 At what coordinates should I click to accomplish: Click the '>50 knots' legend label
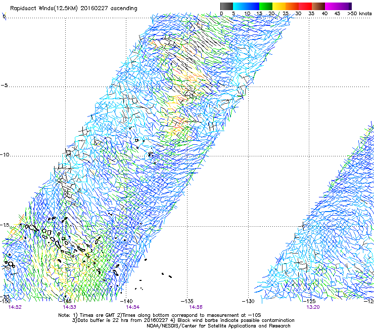tap(360, 14)
